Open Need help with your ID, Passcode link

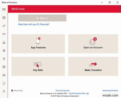(34, 24)
